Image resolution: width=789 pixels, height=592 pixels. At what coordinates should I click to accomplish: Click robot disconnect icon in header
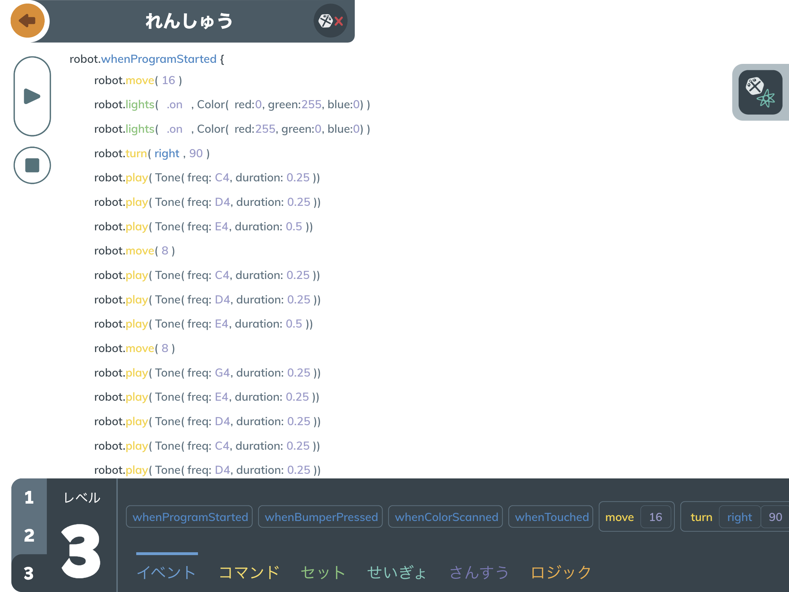point(330,21)
